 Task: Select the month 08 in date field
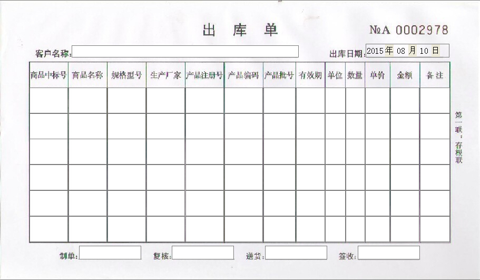pos(401,51)
